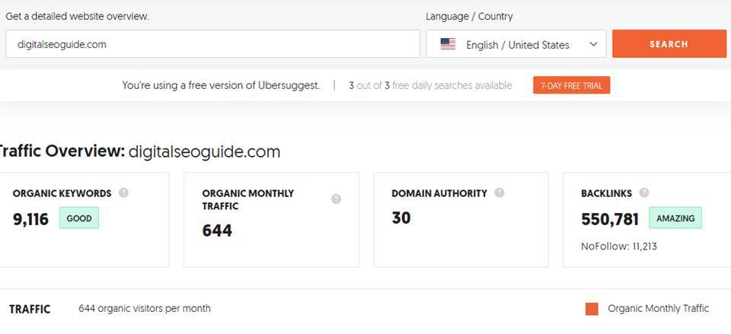Click the help icon beside Organic Monthly Traffic

click(336, 199)
